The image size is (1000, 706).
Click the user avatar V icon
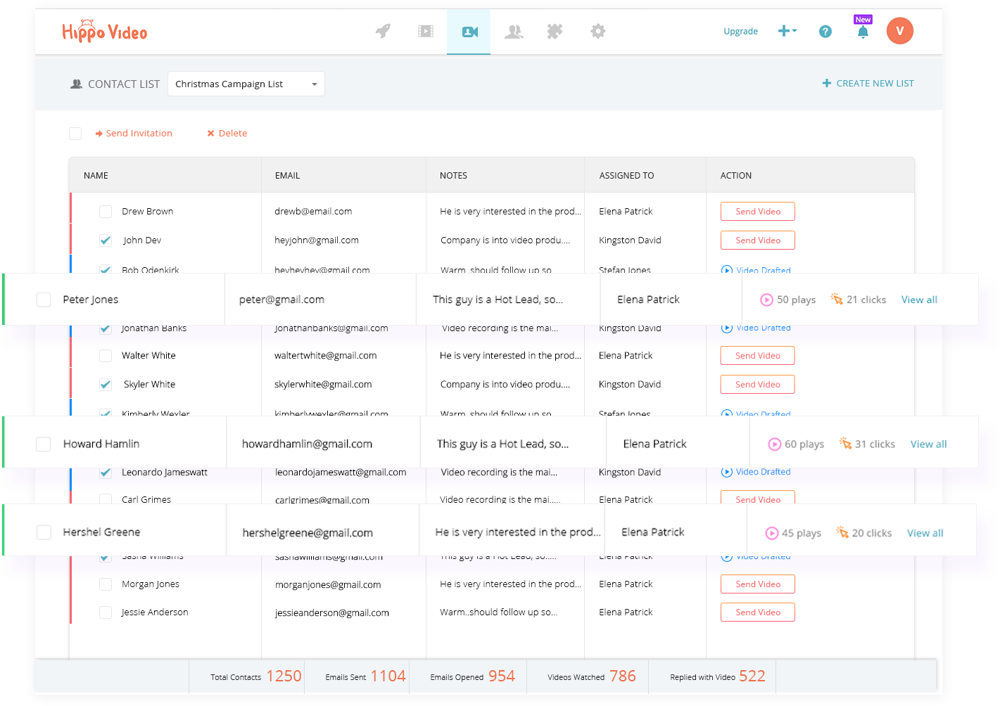pos(899,31)
